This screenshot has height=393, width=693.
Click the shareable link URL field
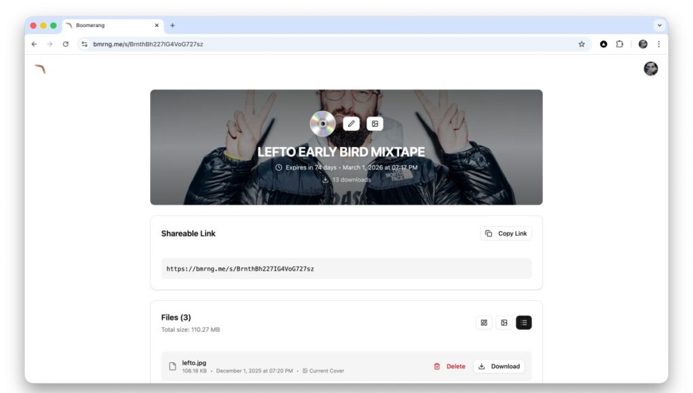pyautogui.click(x=346, y=268)
